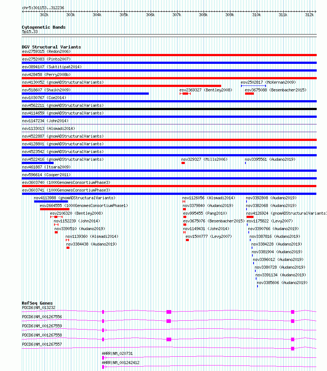Select the esv2502817 (McKernan2009) variant label

pos(268,82)
